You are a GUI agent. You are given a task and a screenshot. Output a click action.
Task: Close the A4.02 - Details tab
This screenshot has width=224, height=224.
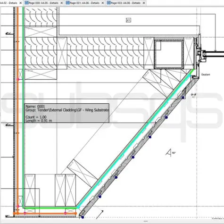click(20, 3)
